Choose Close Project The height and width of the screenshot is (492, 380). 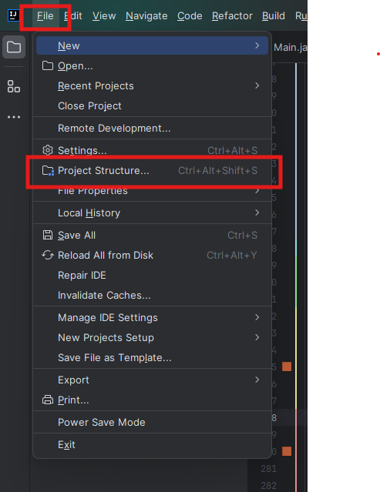pos(152,105)
